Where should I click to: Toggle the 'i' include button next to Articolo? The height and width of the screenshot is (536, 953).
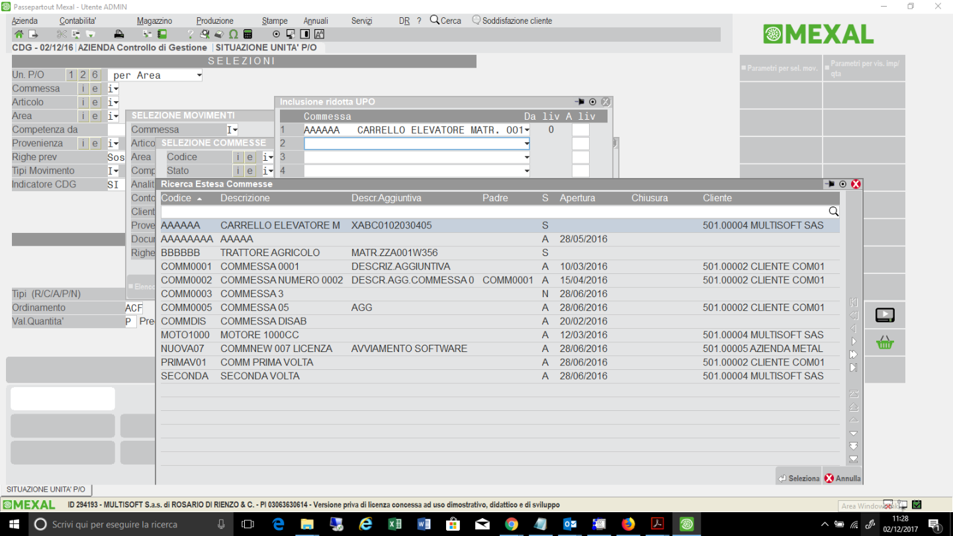pyautogui.click(x=83, y=103)
